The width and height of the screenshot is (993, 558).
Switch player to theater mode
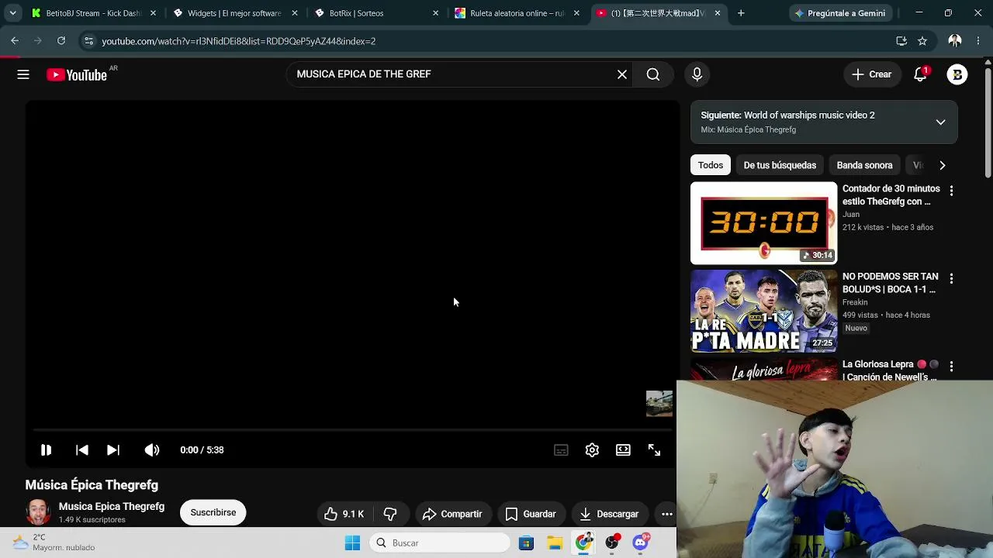pyautogui.click(x=623, y=449)
